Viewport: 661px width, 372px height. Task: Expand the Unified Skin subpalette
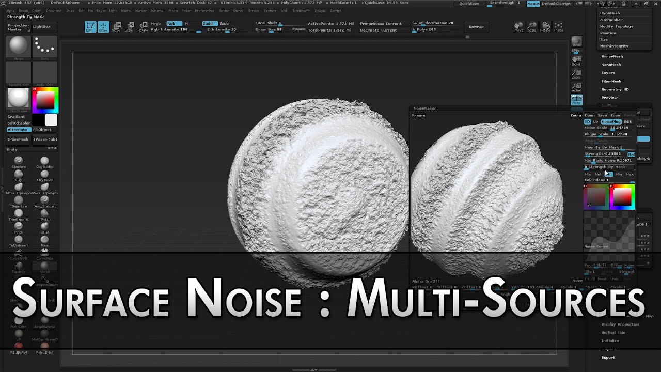pyautogui.click(x=613, y=333)
